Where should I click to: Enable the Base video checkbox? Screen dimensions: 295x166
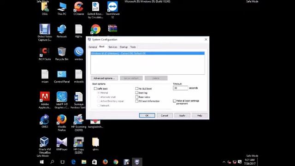pyautogui.click(x=137, y=97)
